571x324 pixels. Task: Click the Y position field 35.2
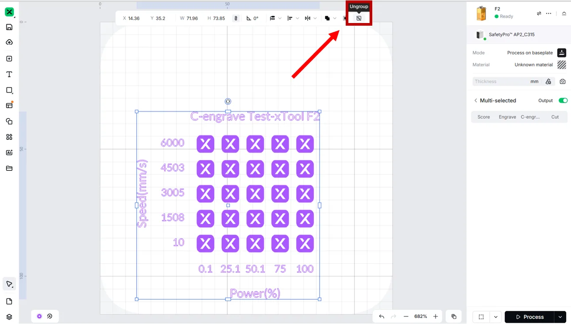coord(158,18)
